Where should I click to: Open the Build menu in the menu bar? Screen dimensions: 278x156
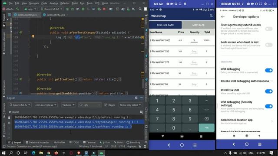point(75,3)
